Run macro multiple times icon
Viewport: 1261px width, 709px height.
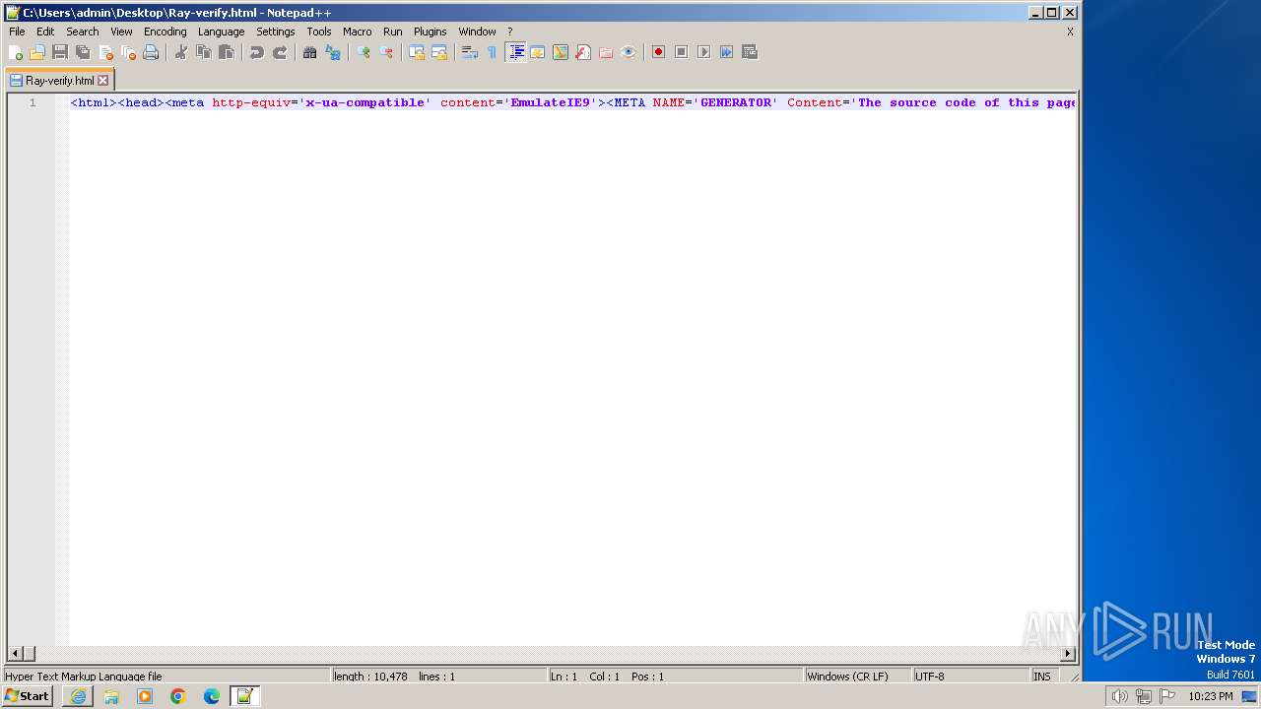click(727, 52)
